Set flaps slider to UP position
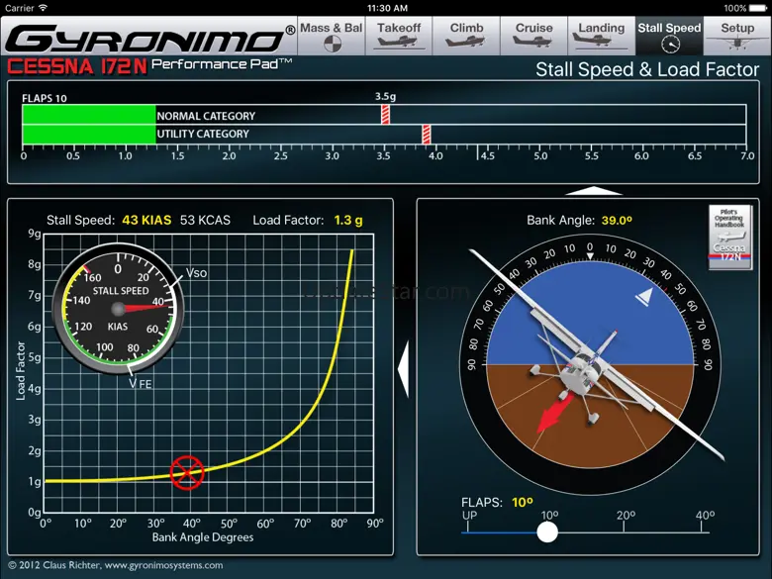The image size is (772, 579). (470, 532)
